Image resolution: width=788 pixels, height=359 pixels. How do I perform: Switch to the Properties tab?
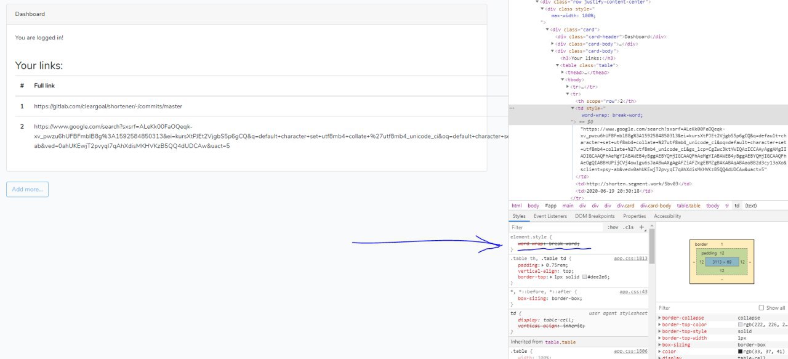(634, 216)
